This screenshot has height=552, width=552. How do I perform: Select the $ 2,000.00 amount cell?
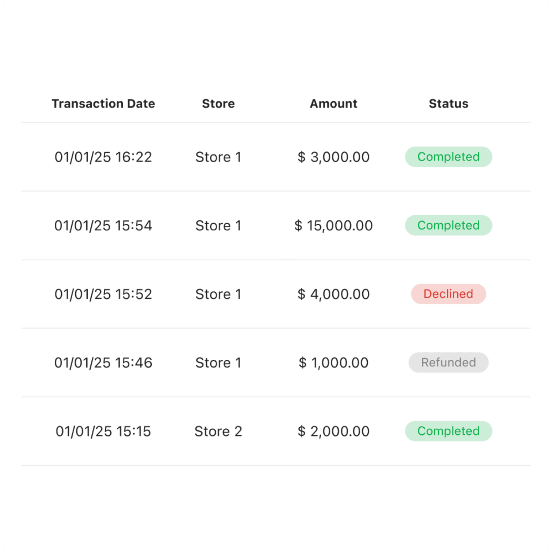coord(333,431)
